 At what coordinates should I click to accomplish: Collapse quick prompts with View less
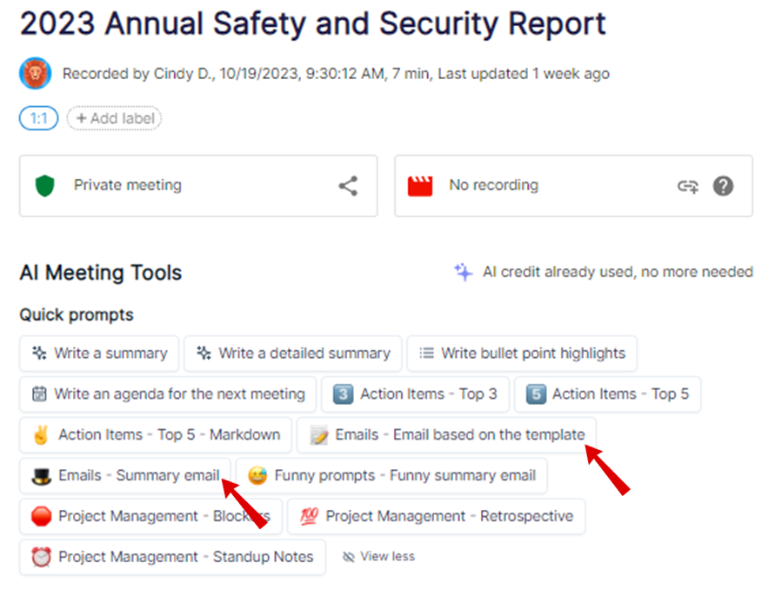378,556
